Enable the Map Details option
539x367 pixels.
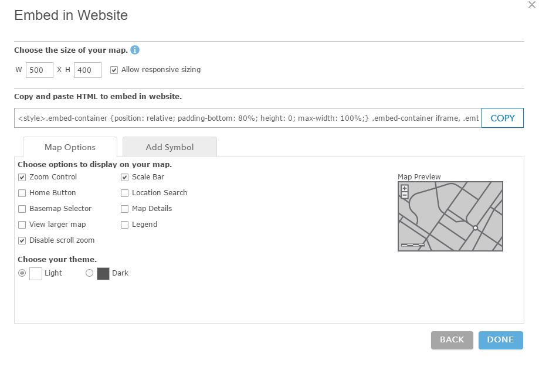pos(124,208)
